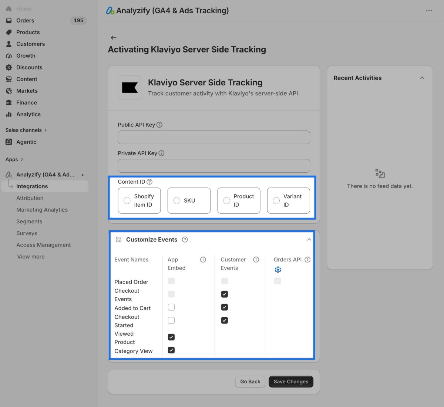This screenshot has width=444, height=407.
Task: Uncheck Category View App Embed checkbox
Action: click(x=171, y=350)
